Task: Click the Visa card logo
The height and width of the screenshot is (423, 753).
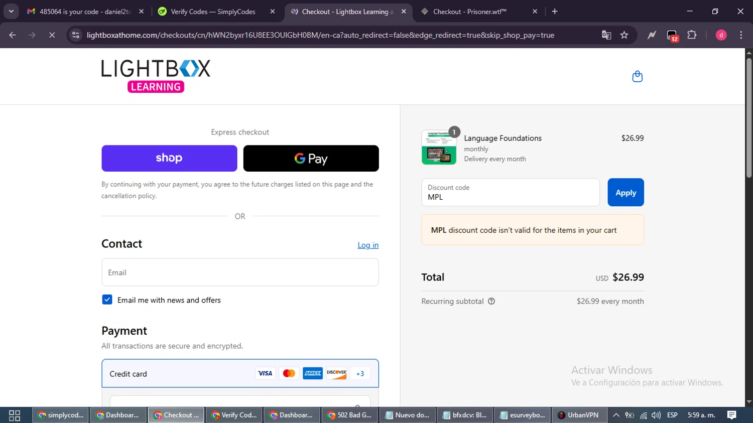Action: [265, 373]
